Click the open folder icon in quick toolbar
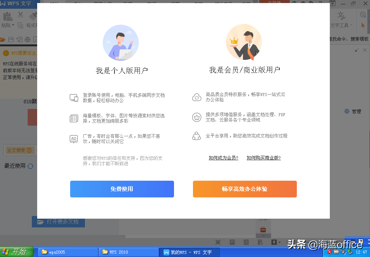This screenshot has height=257, width=370. point(3,39)
